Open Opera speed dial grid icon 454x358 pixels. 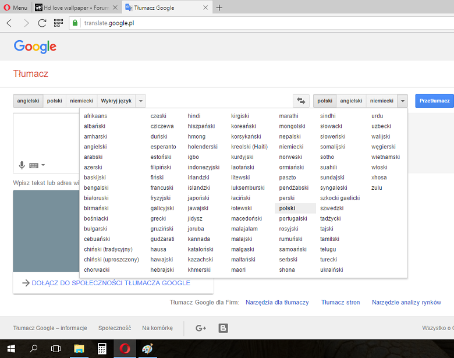coord(58,23)
